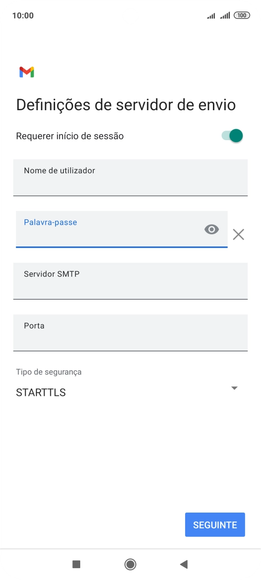Click the Gmail app icon
261x580 pixels.
coord(26,71)
